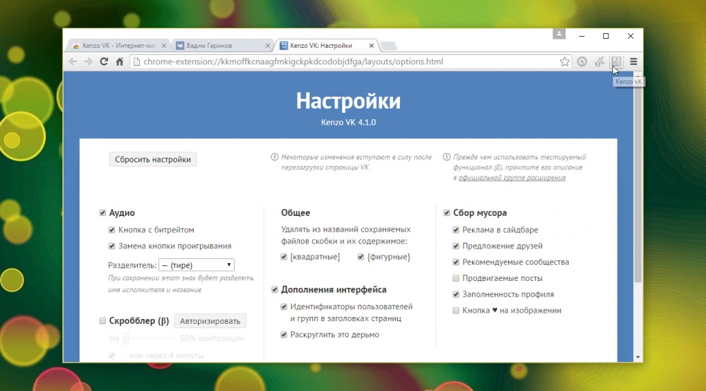The height and width of the screenshot is (391, 706).
Task: Click the Общее section heading
Action: coord(295,212)
